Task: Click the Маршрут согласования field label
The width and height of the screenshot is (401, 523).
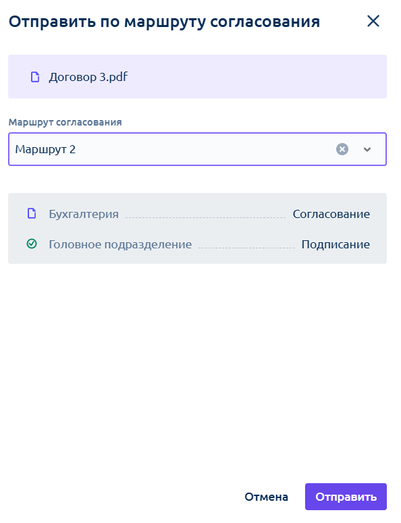Action: pos(65,122)
